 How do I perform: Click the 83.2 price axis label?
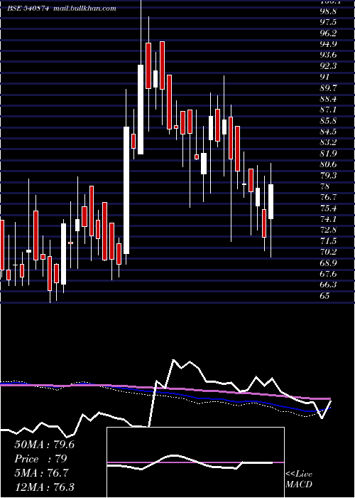tap(328, 142)
